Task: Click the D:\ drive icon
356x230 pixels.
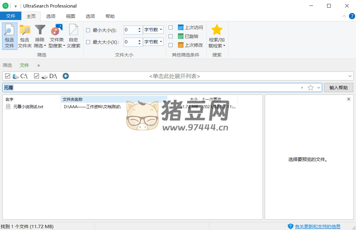Action: click(x=44, y=76)
